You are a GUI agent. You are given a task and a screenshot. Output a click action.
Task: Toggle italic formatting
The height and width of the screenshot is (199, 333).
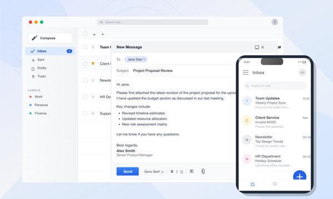[176, 171]
